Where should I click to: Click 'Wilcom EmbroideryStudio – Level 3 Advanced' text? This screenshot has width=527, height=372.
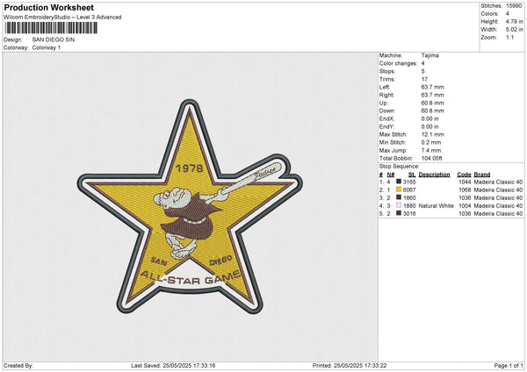[x=62, y=18]
